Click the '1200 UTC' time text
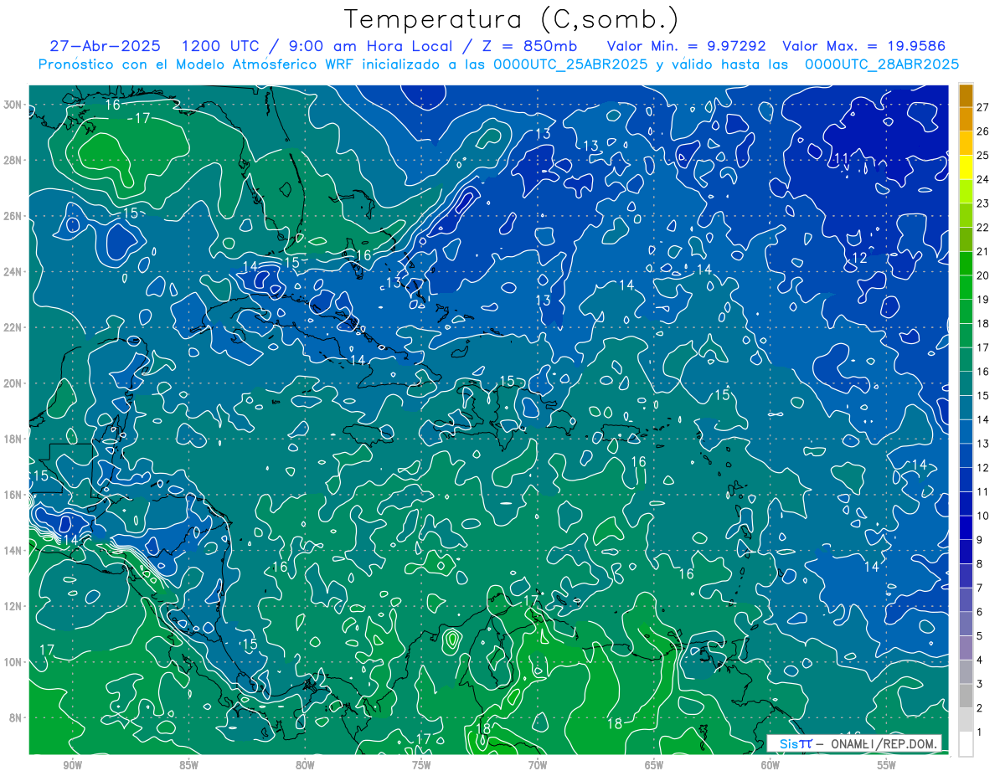 pos(219,46)
